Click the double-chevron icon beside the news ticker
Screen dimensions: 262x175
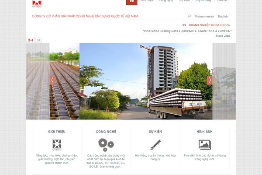tap(184, 25)
